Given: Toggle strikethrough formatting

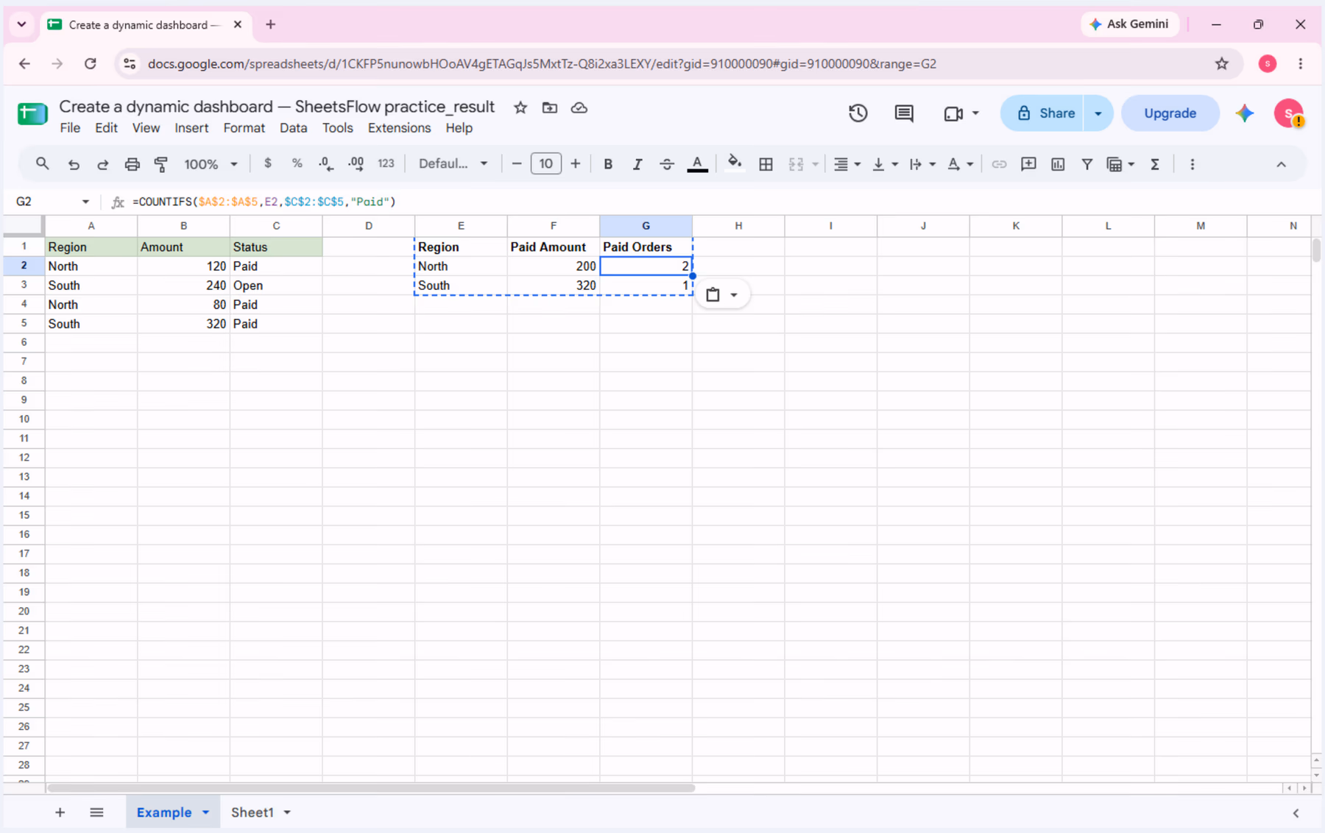Looking at the screenshot, I should (667, 164).
